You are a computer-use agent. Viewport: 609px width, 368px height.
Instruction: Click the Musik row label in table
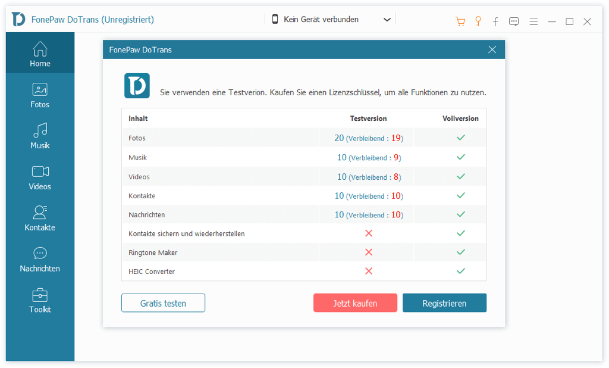click(137, 158)
